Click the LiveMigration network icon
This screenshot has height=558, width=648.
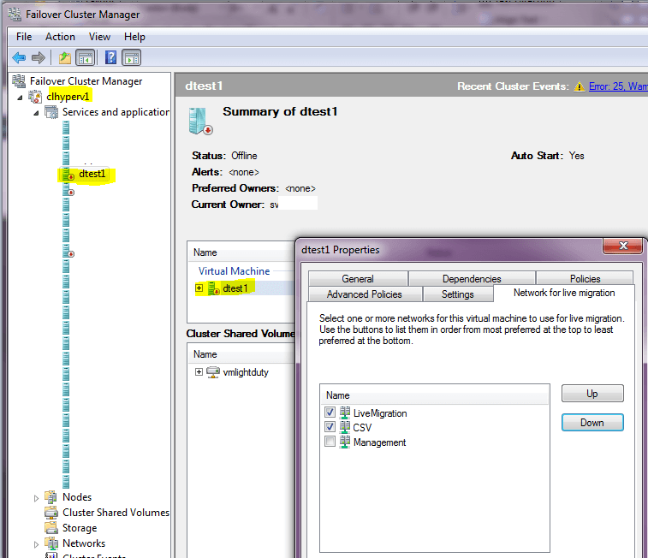344,413
